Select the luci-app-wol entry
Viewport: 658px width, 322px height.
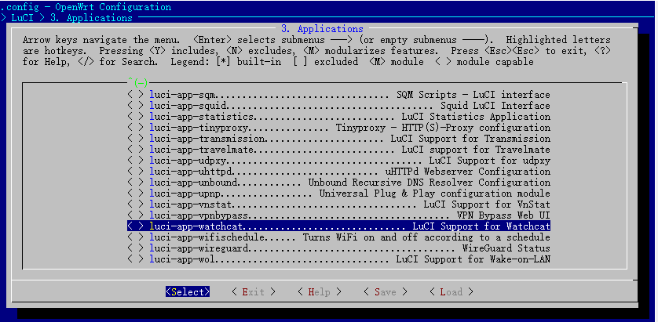pos(338,259)
